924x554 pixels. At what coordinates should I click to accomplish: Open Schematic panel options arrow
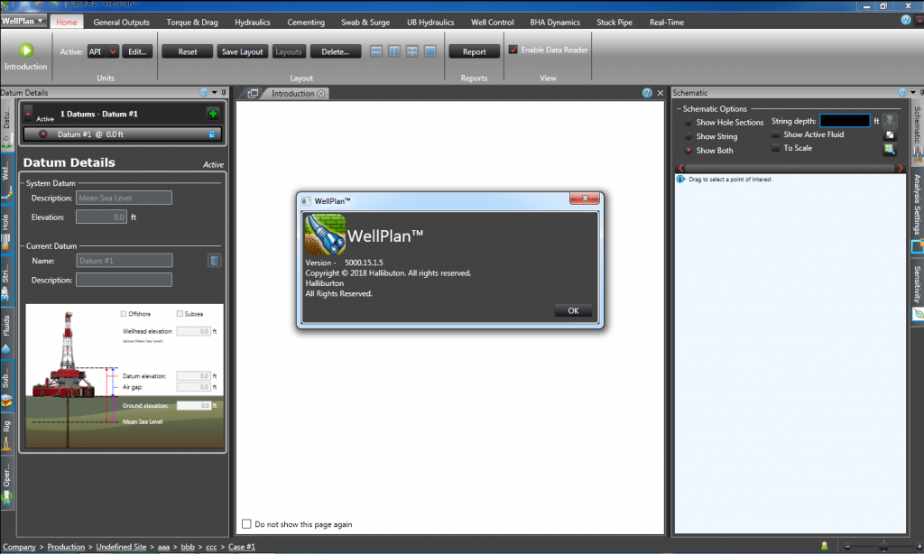pos(913,93)
